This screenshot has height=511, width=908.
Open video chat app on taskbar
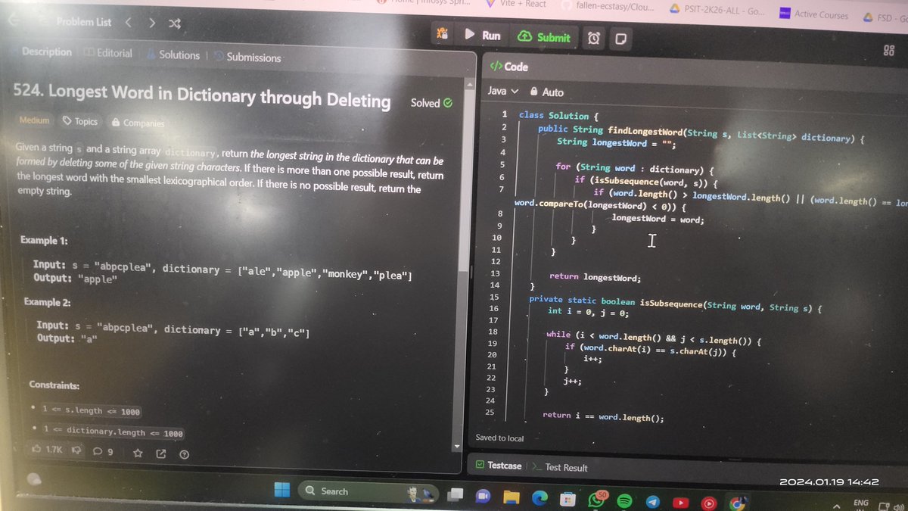484,496
